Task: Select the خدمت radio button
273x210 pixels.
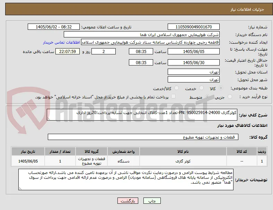Action: point(201,88)
